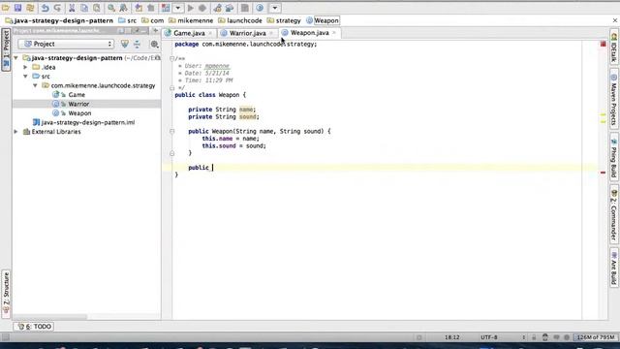Click the java-strategy-design-pattern breadcrumb

[x=59, y=20]
